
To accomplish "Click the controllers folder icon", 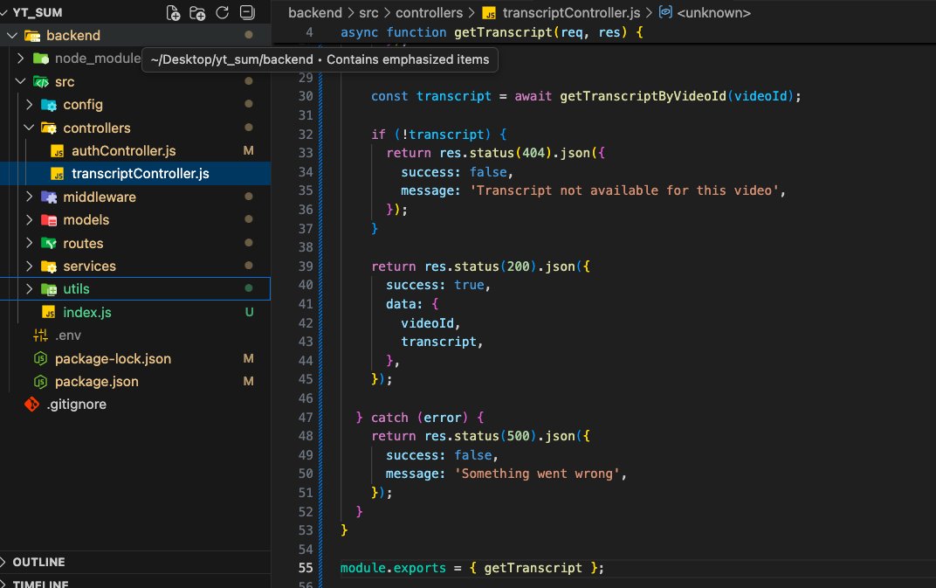I will coord(49,128).
